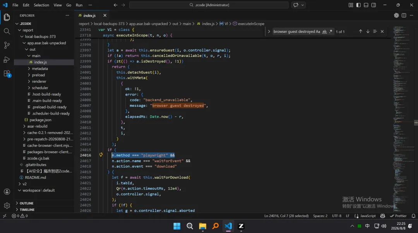The width and height of the screenshot is (418, 233).
Task: Toggle the Primary Side Bar icon
Action: tap(358, 5)
